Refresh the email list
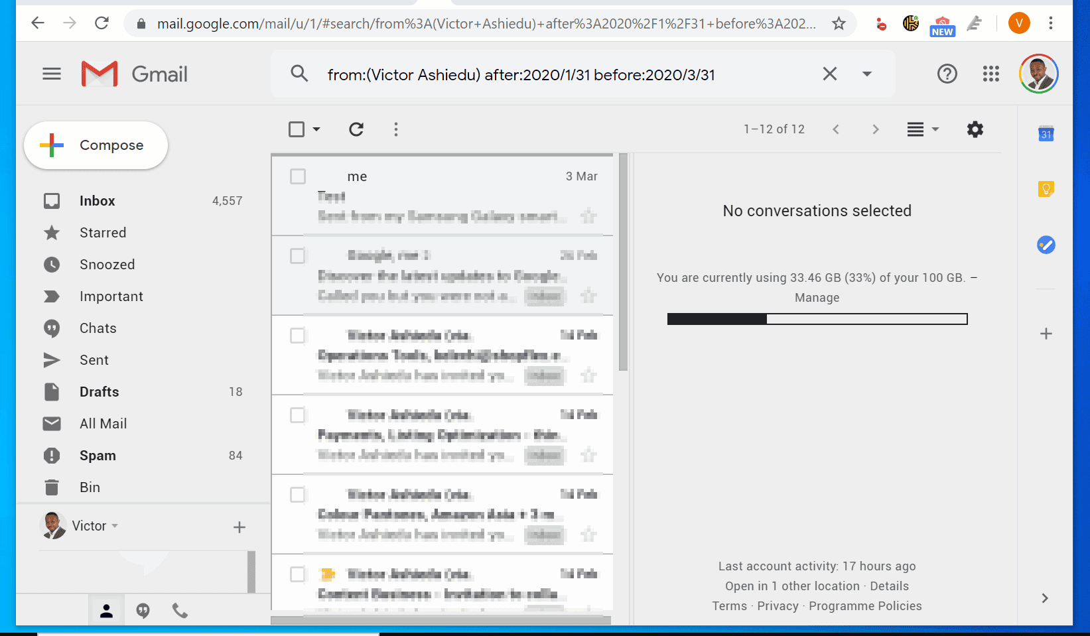This screenshot has height=636, width=1090. click(x=356, y=129)
